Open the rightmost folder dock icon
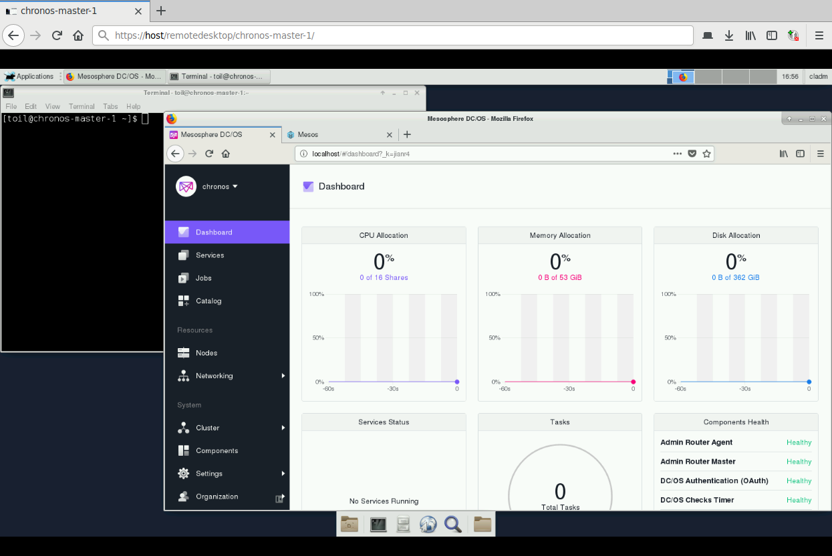 point(482,525)
